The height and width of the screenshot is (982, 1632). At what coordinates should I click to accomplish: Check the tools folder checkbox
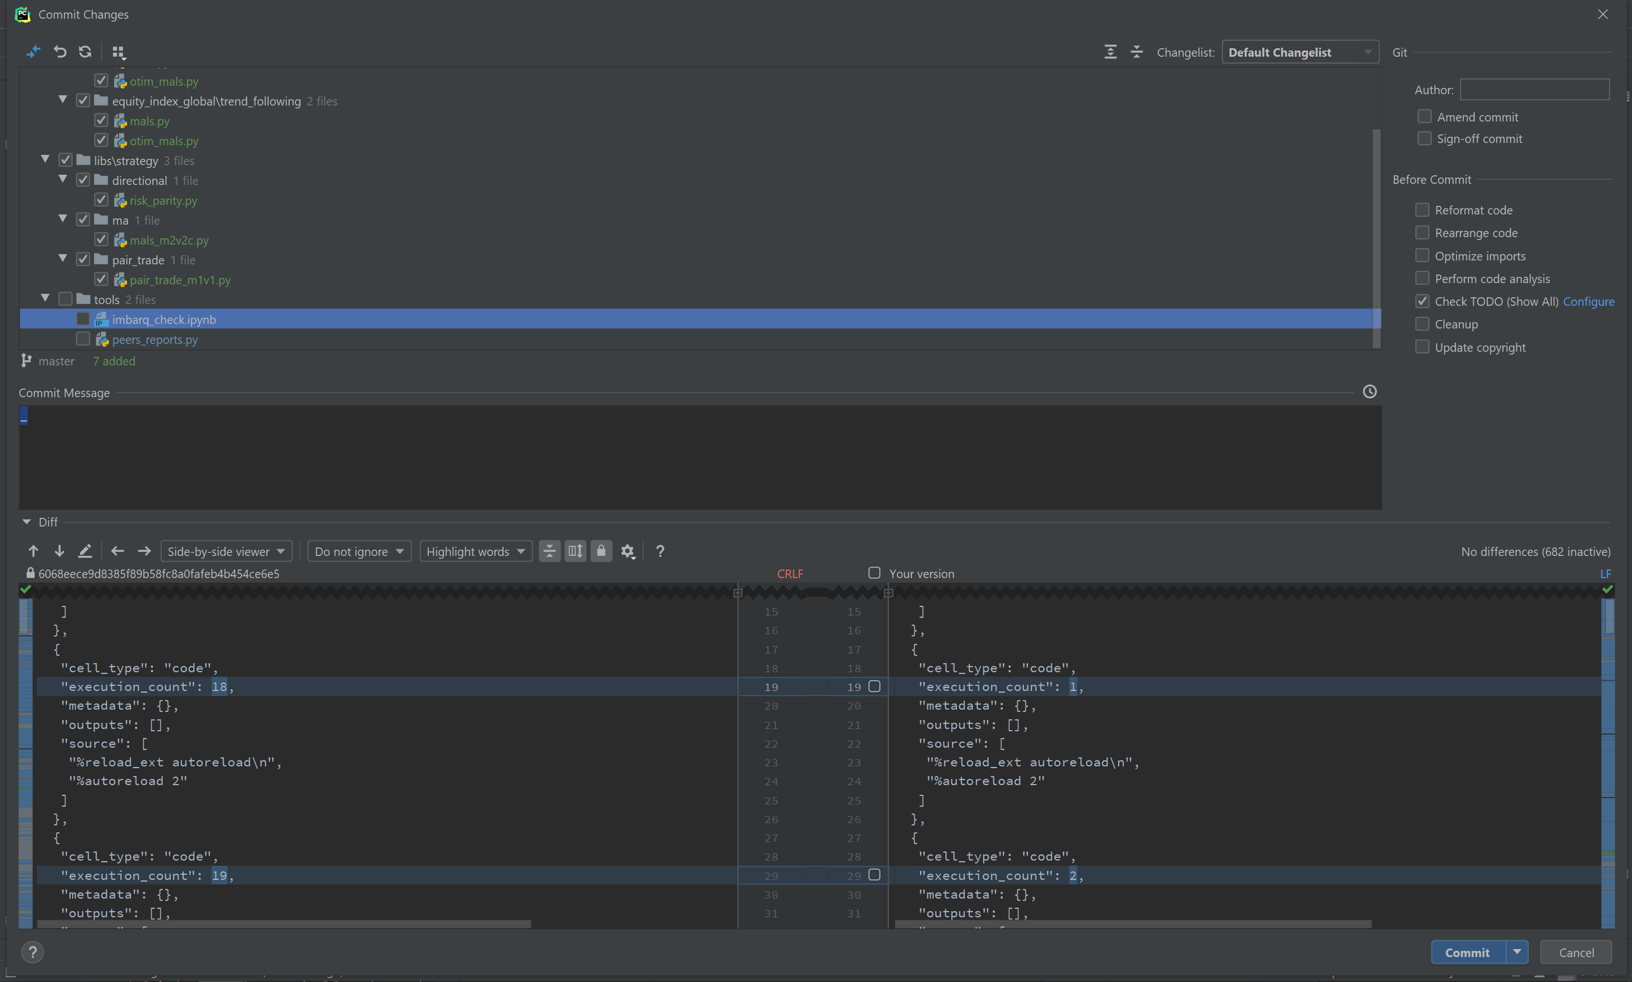point(65,299)
